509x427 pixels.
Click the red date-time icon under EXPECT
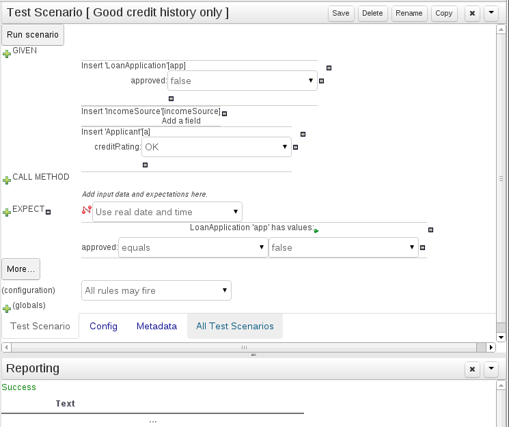click(86, 210)
